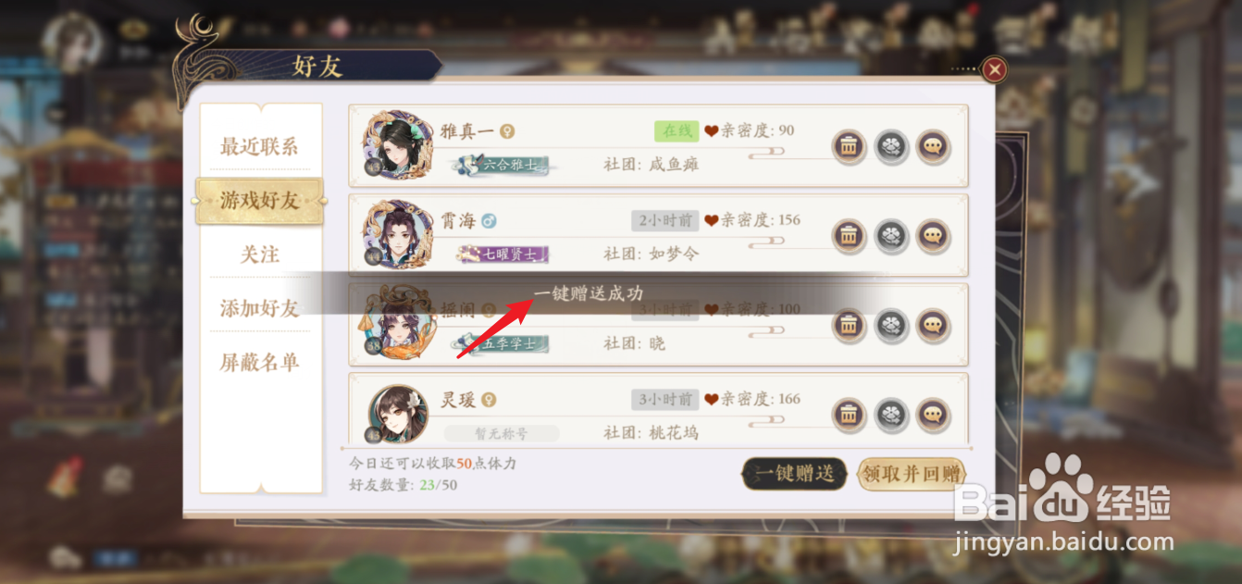
Task: Click 领取并回赠 button
Action: tap(912, 474)
